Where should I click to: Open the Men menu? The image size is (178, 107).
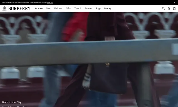click(48, 8)
